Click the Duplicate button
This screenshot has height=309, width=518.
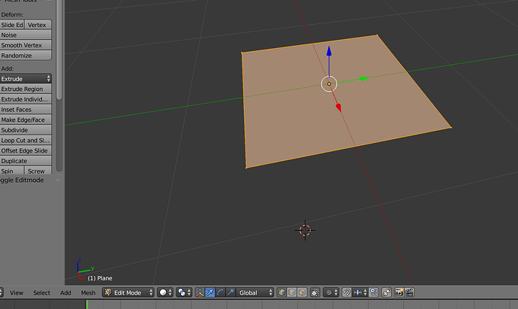pos(26,161)
